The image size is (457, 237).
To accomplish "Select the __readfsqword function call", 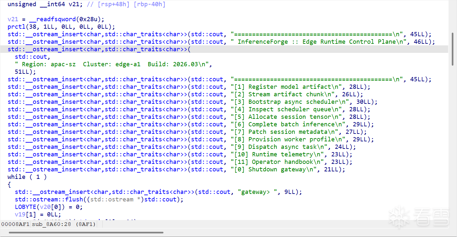I will (x=67, y=19).
